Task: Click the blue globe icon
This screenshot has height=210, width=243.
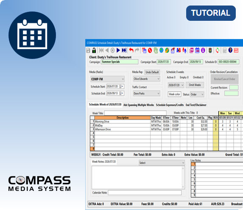Action: (161, 50)
